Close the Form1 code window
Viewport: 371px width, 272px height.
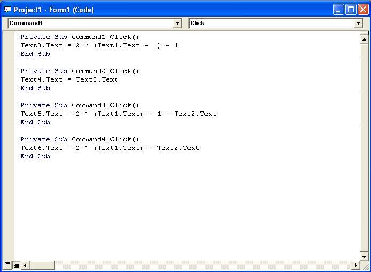(362, 10)
